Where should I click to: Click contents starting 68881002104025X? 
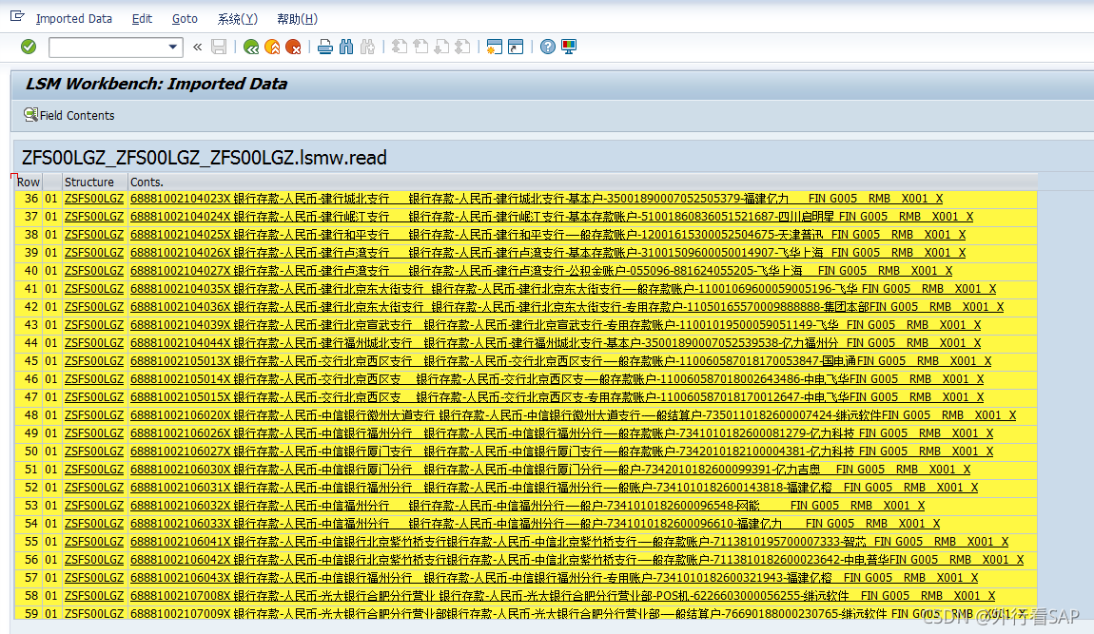click(548, 235)
